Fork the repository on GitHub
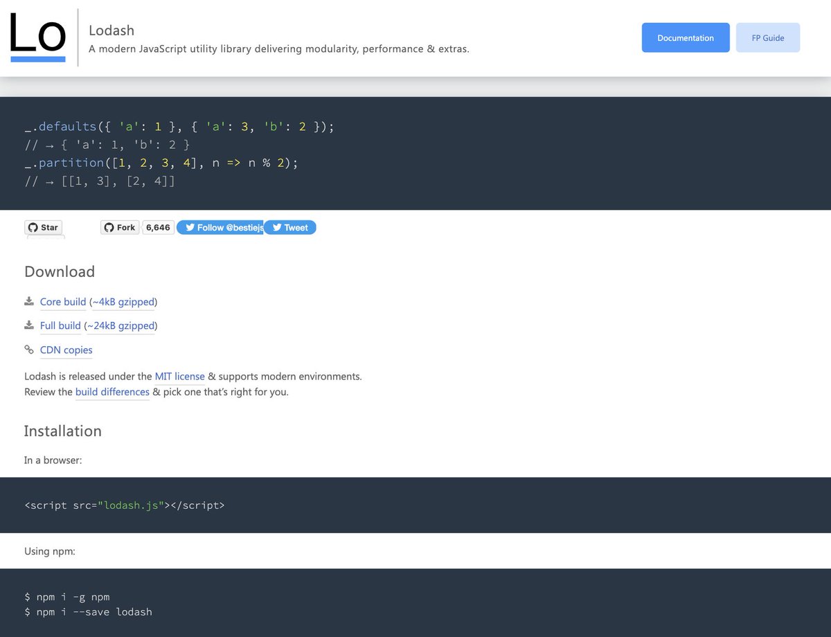This screenshot has width=831, height=637. [120, 227]
